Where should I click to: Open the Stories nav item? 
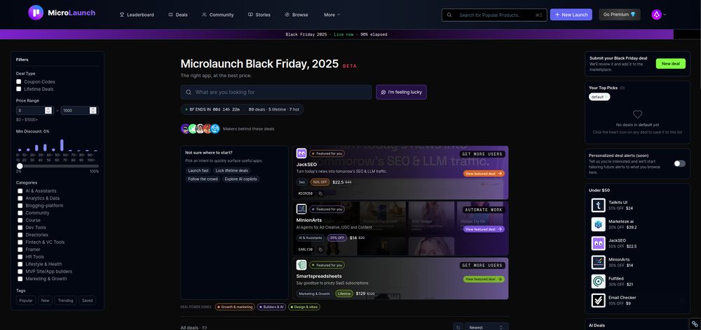pos(259,15)
